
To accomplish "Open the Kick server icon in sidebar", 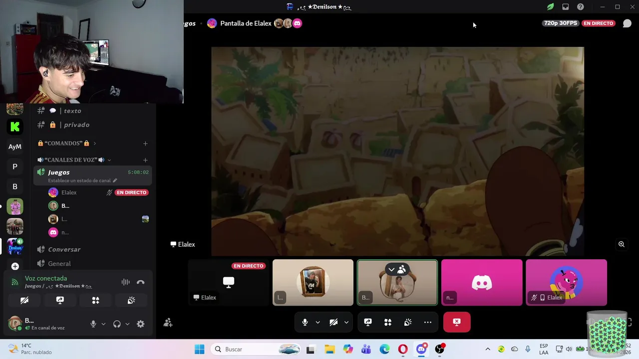I will 15,127.
